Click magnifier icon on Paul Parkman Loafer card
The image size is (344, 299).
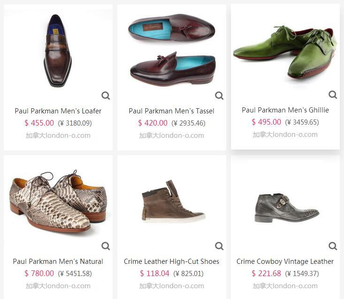pos(106,96)
